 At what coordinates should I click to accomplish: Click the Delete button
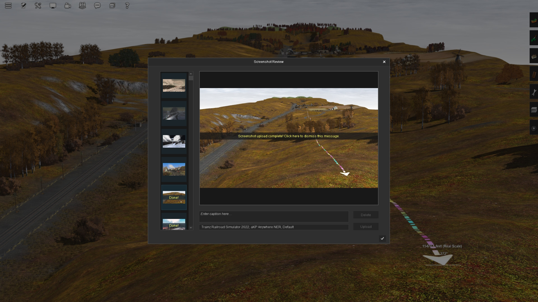coord(366,215)
